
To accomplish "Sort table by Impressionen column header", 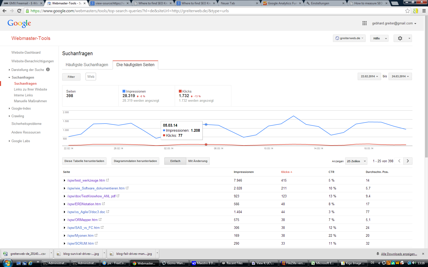I will (244, 172).
